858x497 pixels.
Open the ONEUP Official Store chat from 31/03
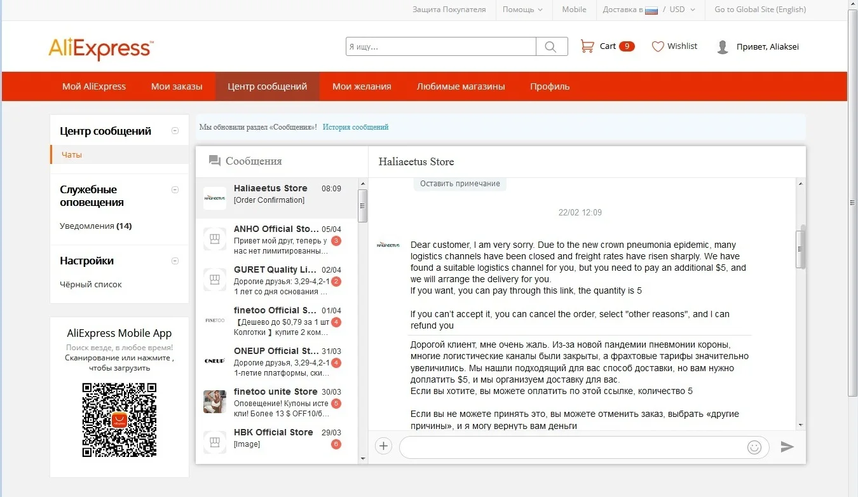click(276, 361)
